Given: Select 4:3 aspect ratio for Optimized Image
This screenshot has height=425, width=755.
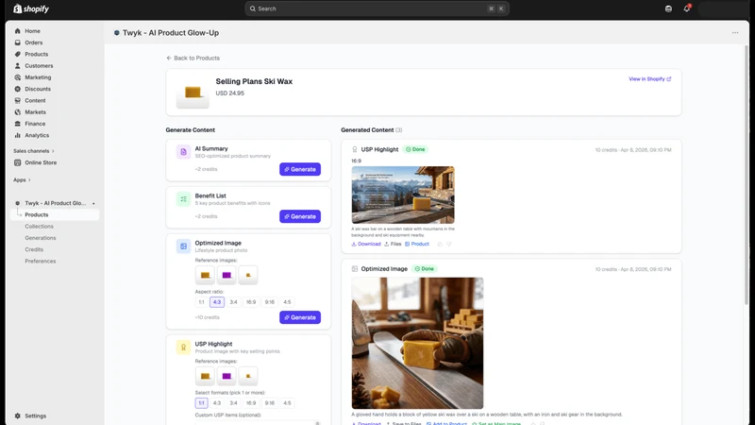Looking at the screenshot, I should pos(217,302).
